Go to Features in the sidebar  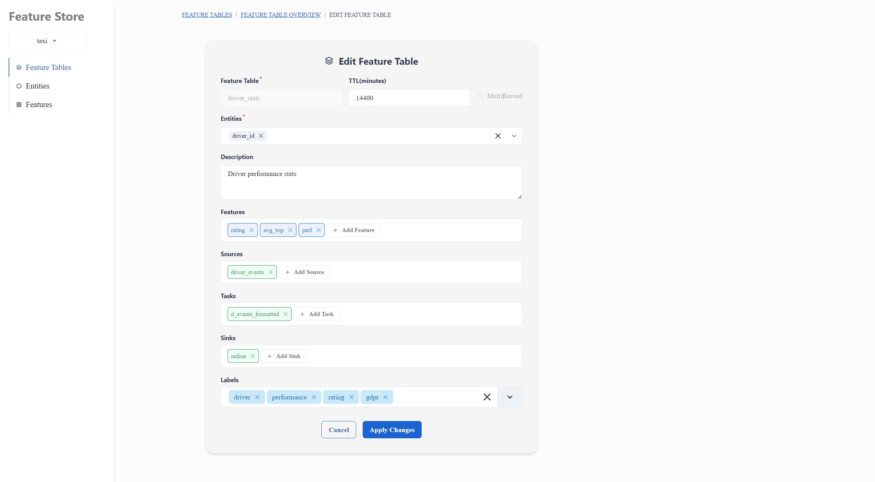coord(39,105)
